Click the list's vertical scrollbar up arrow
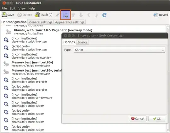The image size is (170, 133). (168, 26)
